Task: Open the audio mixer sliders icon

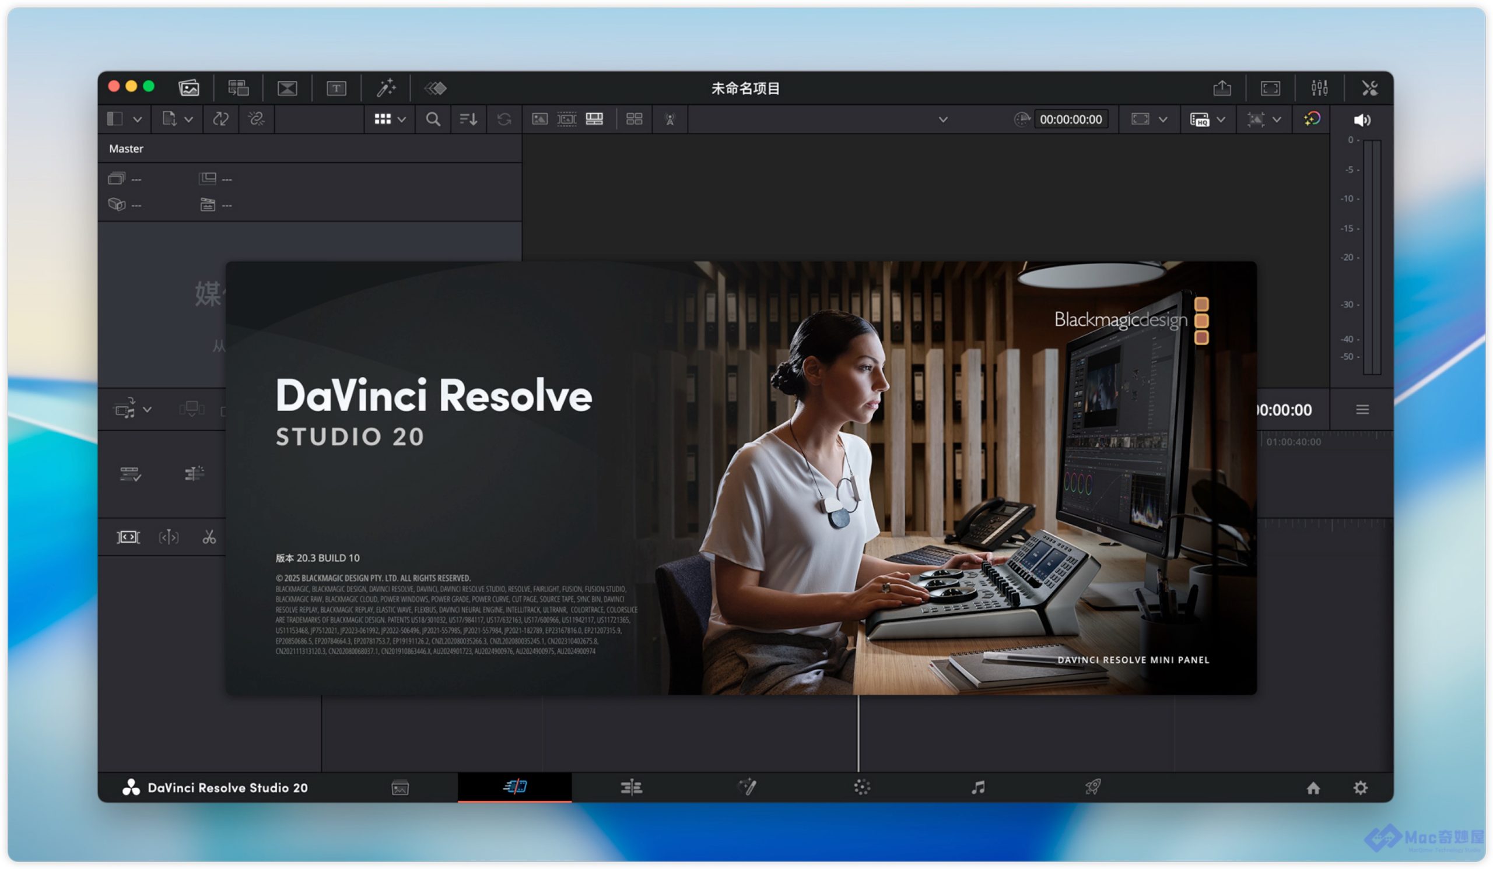Action: (1319, 88)
